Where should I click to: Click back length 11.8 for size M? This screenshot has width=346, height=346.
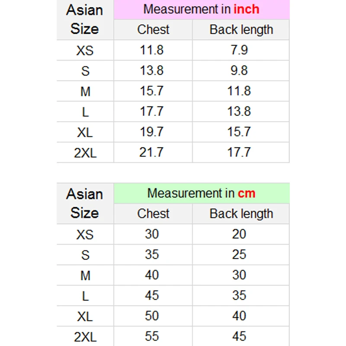[239, 91]
